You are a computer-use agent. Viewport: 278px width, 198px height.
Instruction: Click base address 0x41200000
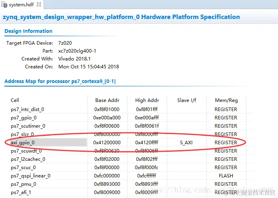pyautogui.click(x=107, y=143)
